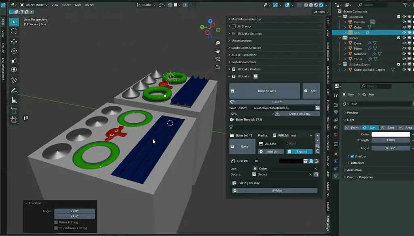Toggle the UltiStamp checkbox
Viewport: 414px width, 236px height.
click(234, 26)
